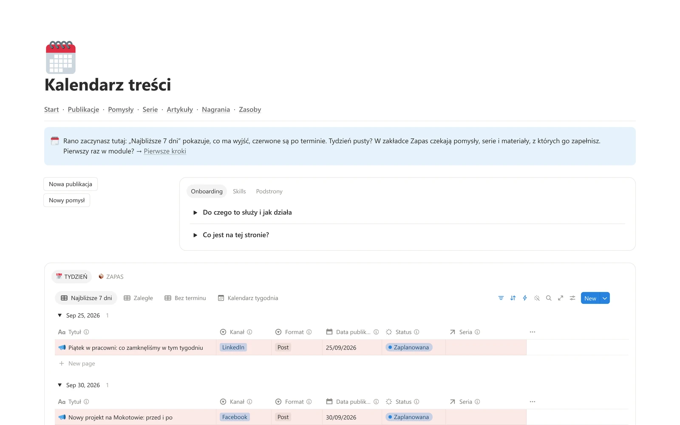680x425 pixels.
Task: Click the LinkedIn channel tag
Action: click(x=233, y=347)
